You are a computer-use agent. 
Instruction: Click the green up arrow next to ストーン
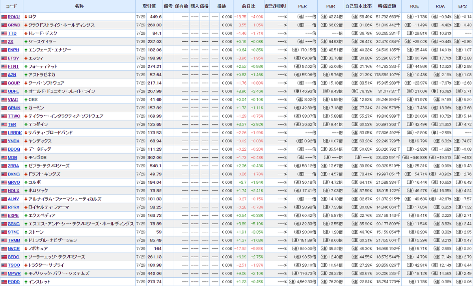coord(26,232)
